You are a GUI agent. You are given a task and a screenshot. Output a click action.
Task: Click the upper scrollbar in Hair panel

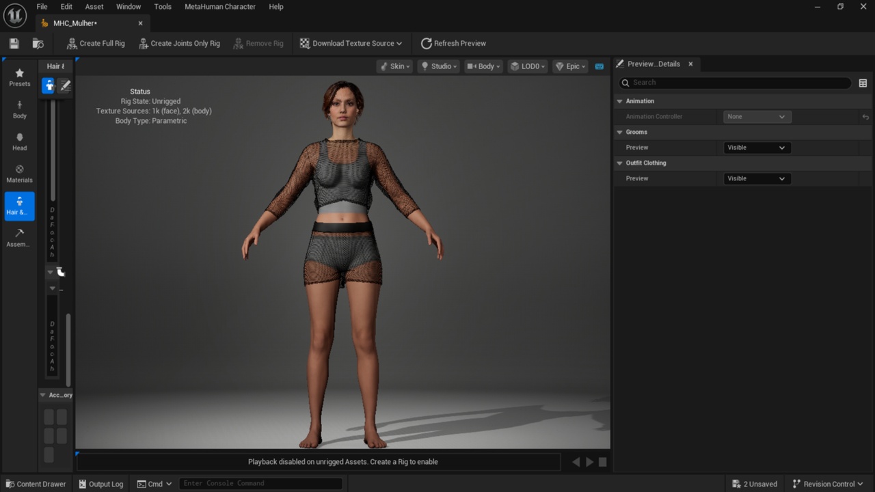click(53, 150)
